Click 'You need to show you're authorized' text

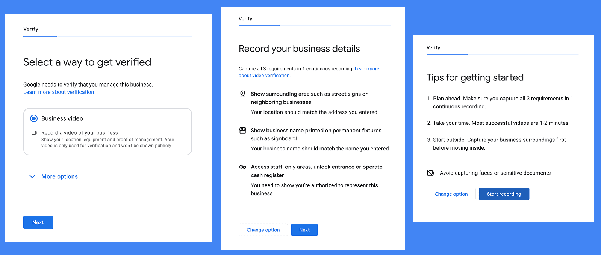coord(315,189)
